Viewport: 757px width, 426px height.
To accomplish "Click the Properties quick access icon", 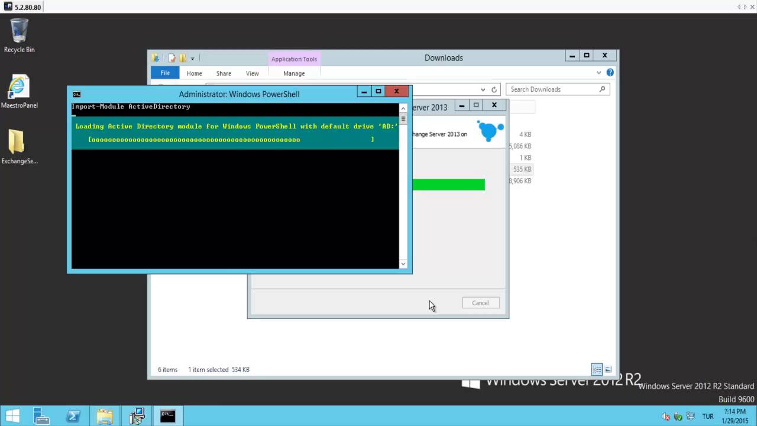I will [172, 58].
